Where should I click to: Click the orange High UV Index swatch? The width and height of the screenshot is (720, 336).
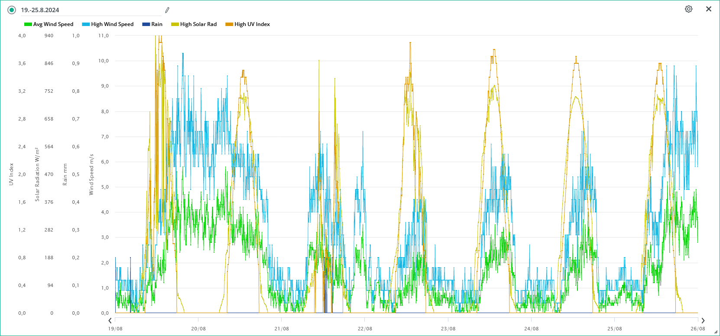tap(229, 24)
